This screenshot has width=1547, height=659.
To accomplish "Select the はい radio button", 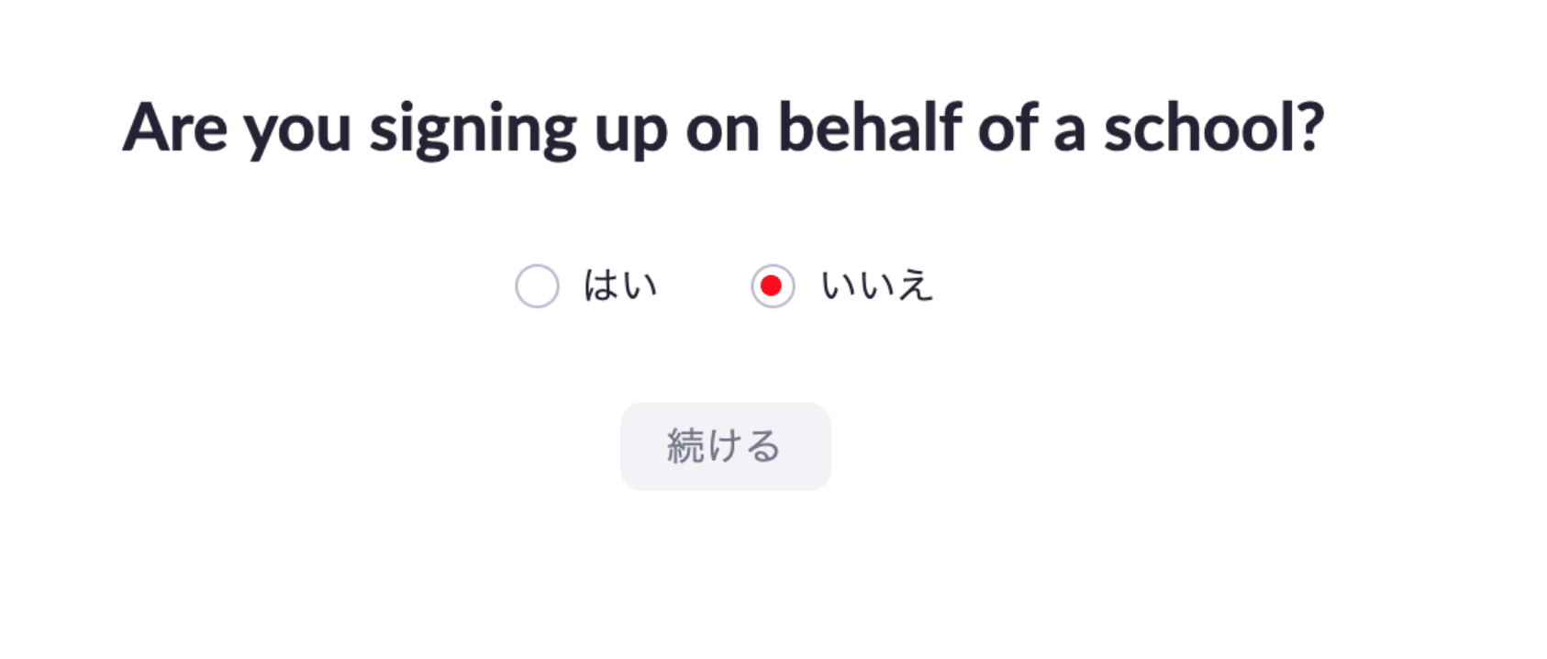I will tap(537, 286).
